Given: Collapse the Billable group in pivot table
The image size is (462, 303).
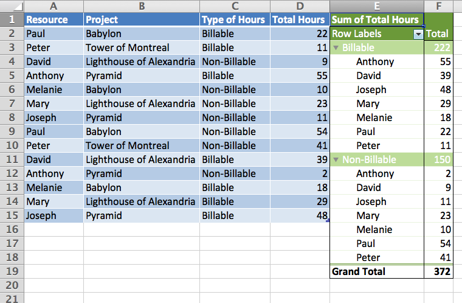Looking at the screenshot, I should pos(336,48).
